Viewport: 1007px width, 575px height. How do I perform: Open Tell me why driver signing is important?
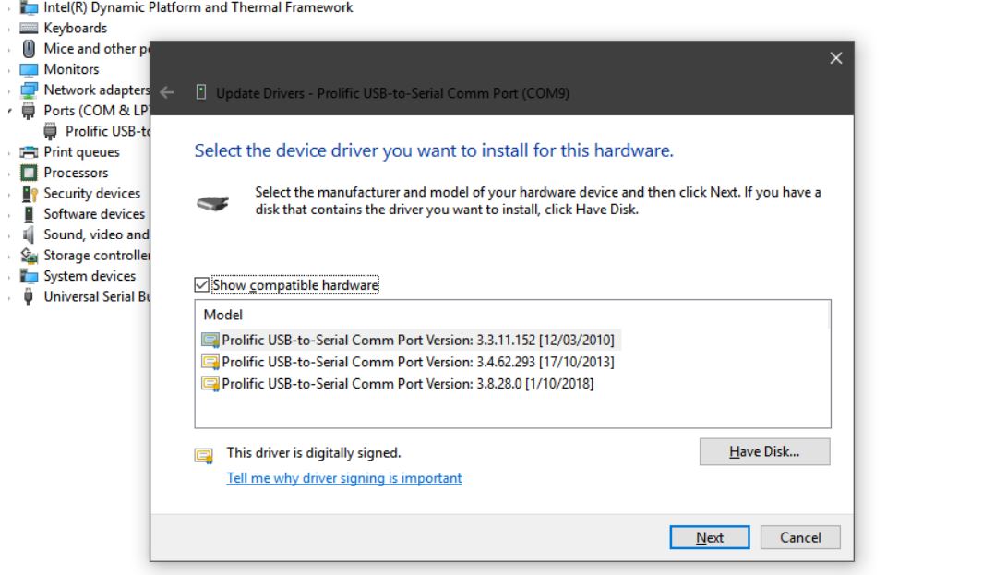(344, 478)
